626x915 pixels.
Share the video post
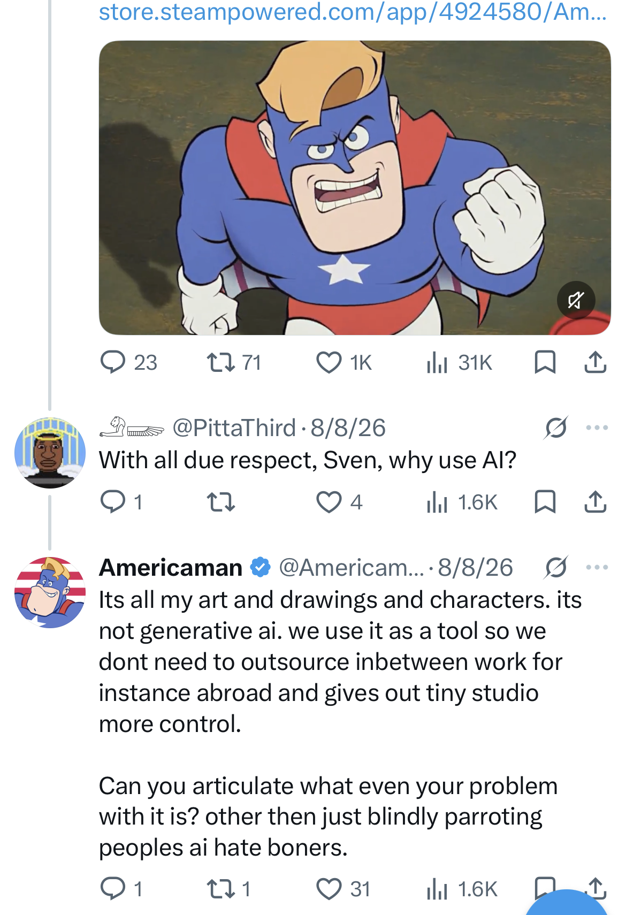[595, 362]
